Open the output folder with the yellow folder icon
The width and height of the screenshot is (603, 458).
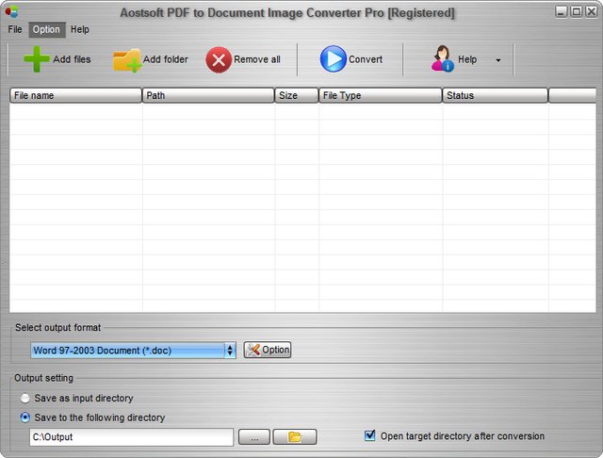pos(295,437)
